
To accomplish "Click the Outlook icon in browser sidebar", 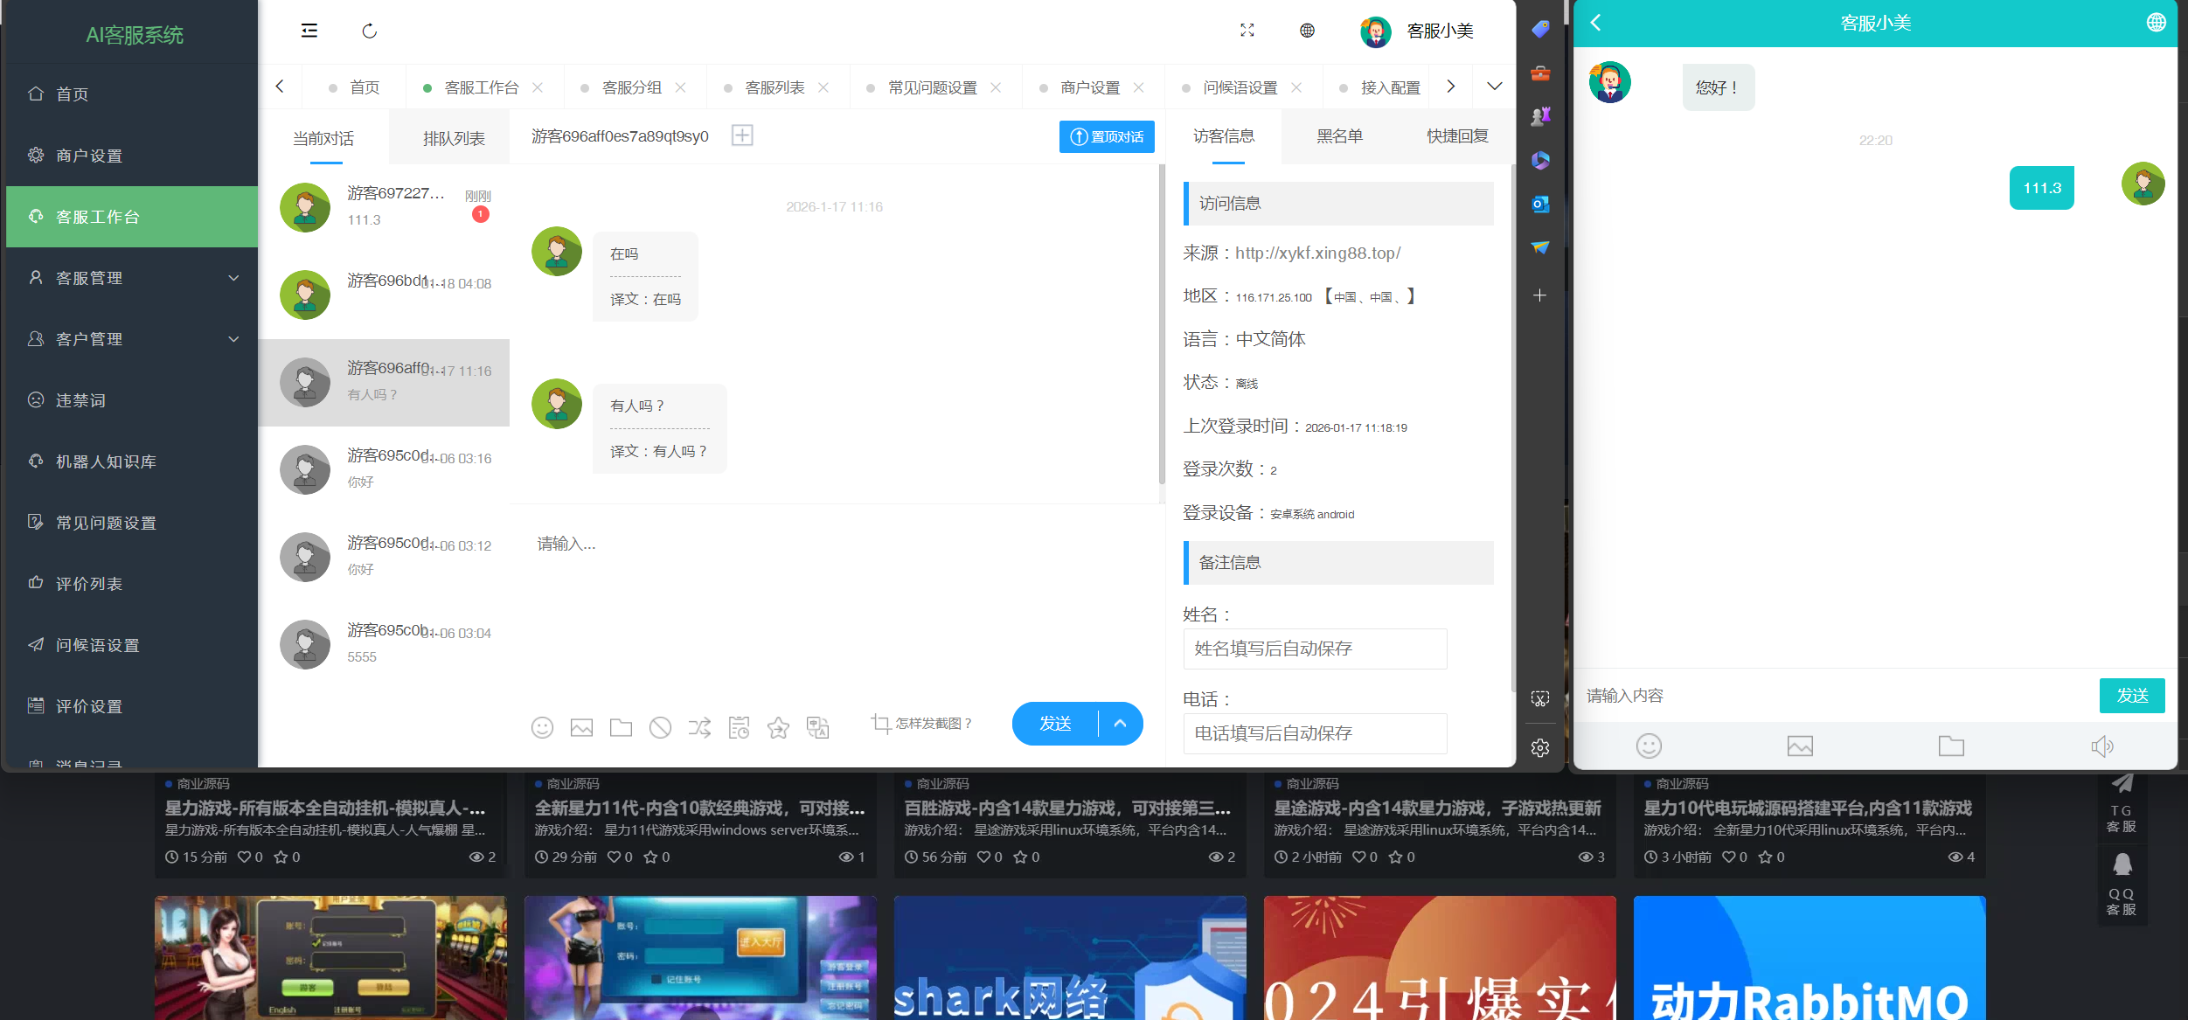I will pyautogui.click(x=1540, y=204).
